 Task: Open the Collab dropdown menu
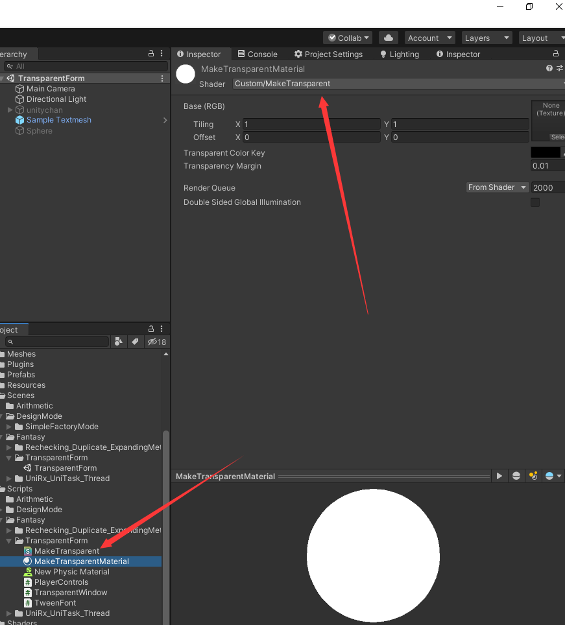pyautogui.click(x=347, y=38)
